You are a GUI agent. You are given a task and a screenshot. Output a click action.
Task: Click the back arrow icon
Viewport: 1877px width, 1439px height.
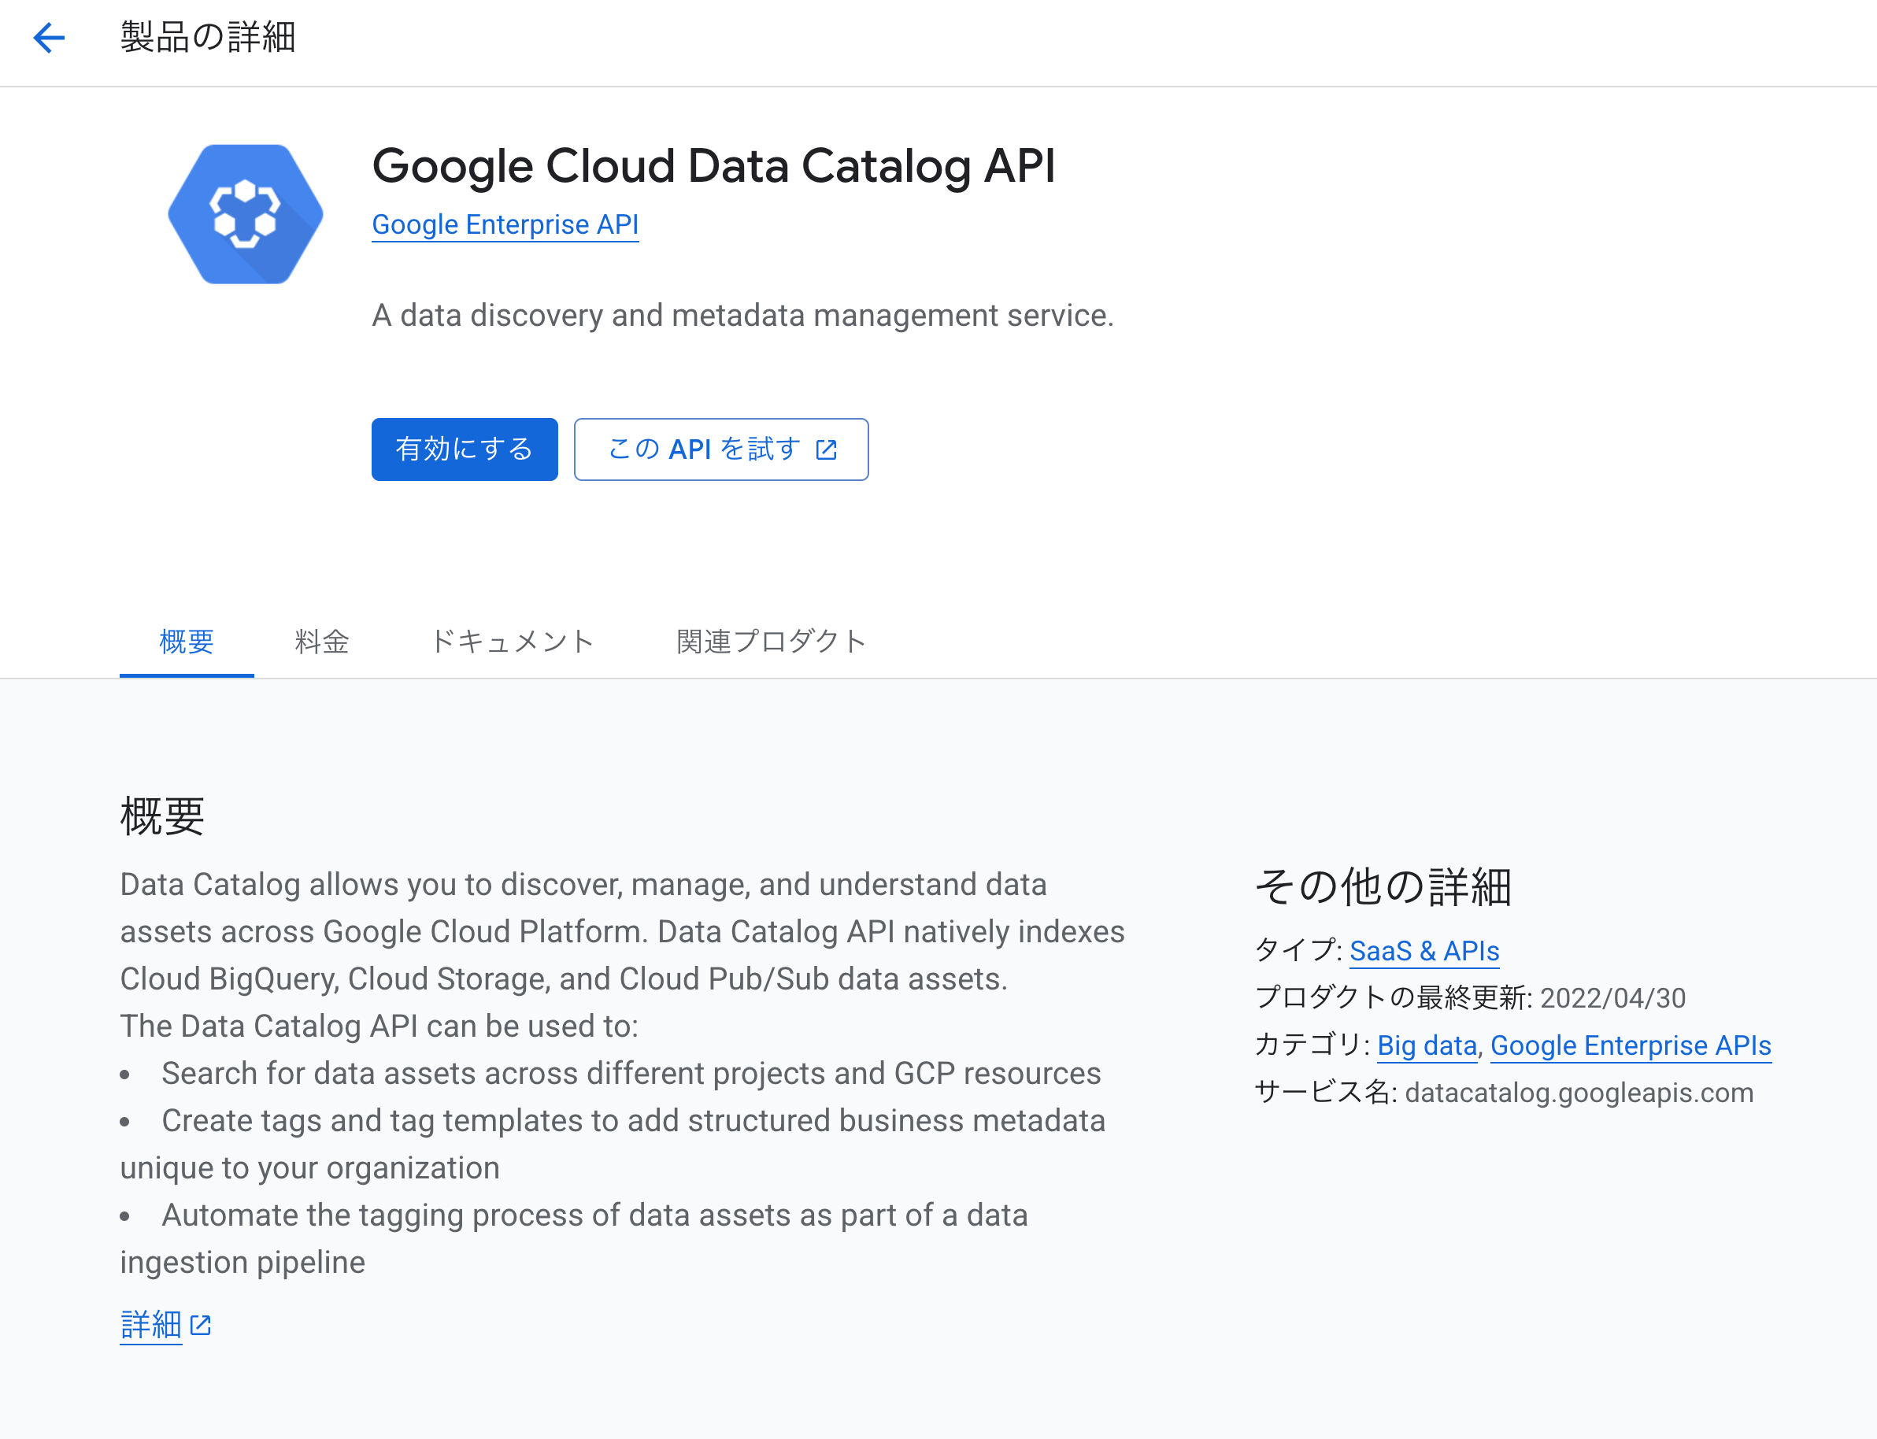coord(49,38)
